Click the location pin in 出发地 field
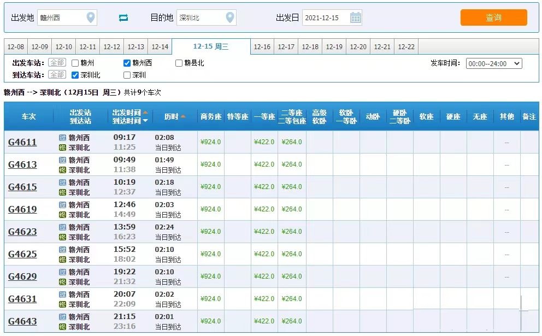542x336 pixels. [91, 17]
